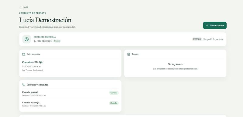Click the clipboard icon by Tareas
Image resolution: width=243 pixels, height=117 pixels.
click(128, 54)
